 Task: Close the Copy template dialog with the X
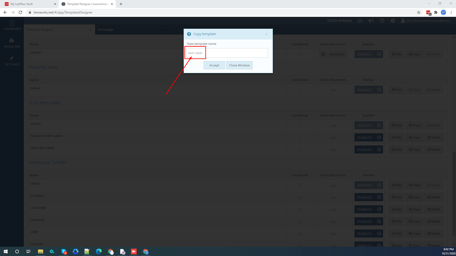(x=266, y=34)
